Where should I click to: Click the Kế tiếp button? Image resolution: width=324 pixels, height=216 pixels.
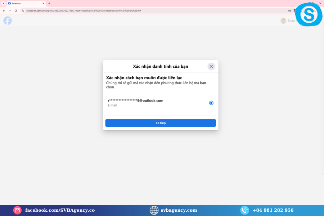click(x=161, y=123)
